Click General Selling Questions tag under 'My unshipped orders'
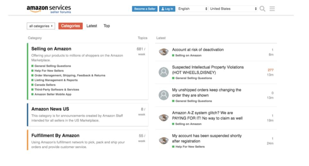This screenshot has height=166, width=309. [x=192, y=101]
